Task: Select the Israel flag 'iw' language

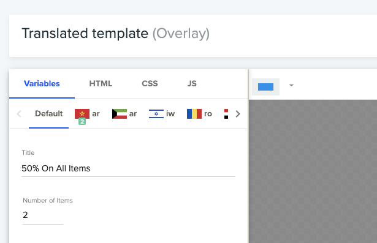Action: click(x=162, y=114)
